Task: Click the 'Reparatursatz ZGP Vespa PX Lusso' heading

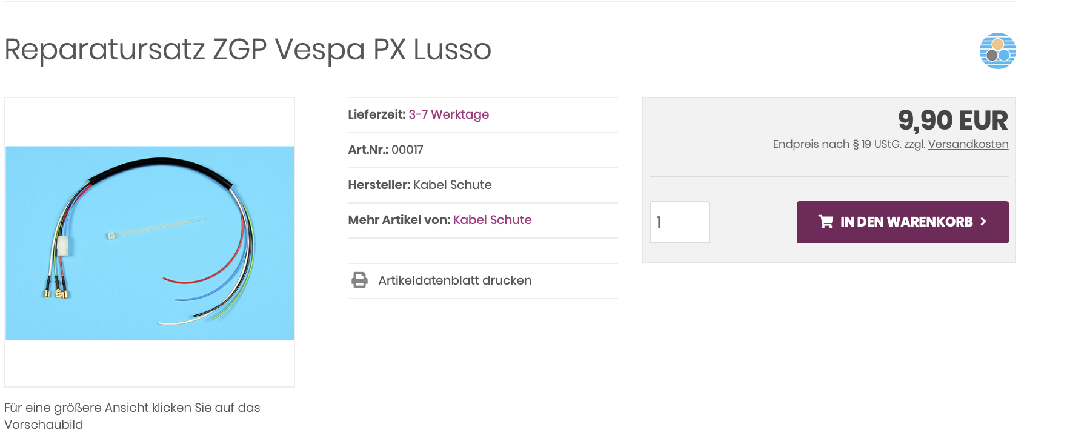Action: pos(248,49)
